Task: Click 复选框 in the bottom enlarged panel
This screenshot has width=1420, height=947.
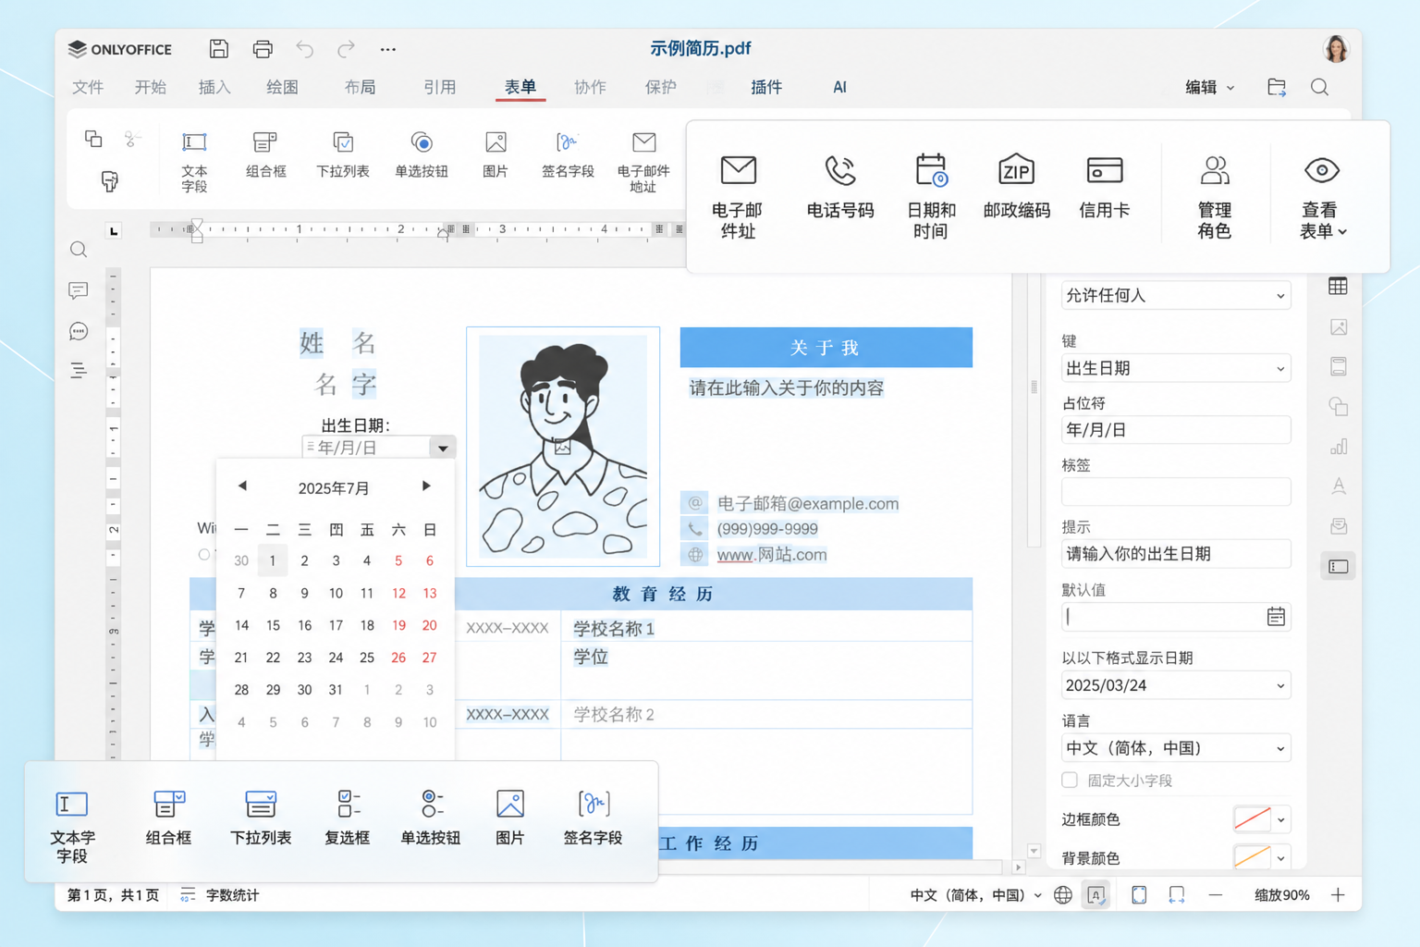Action: [x=348, y=817]
